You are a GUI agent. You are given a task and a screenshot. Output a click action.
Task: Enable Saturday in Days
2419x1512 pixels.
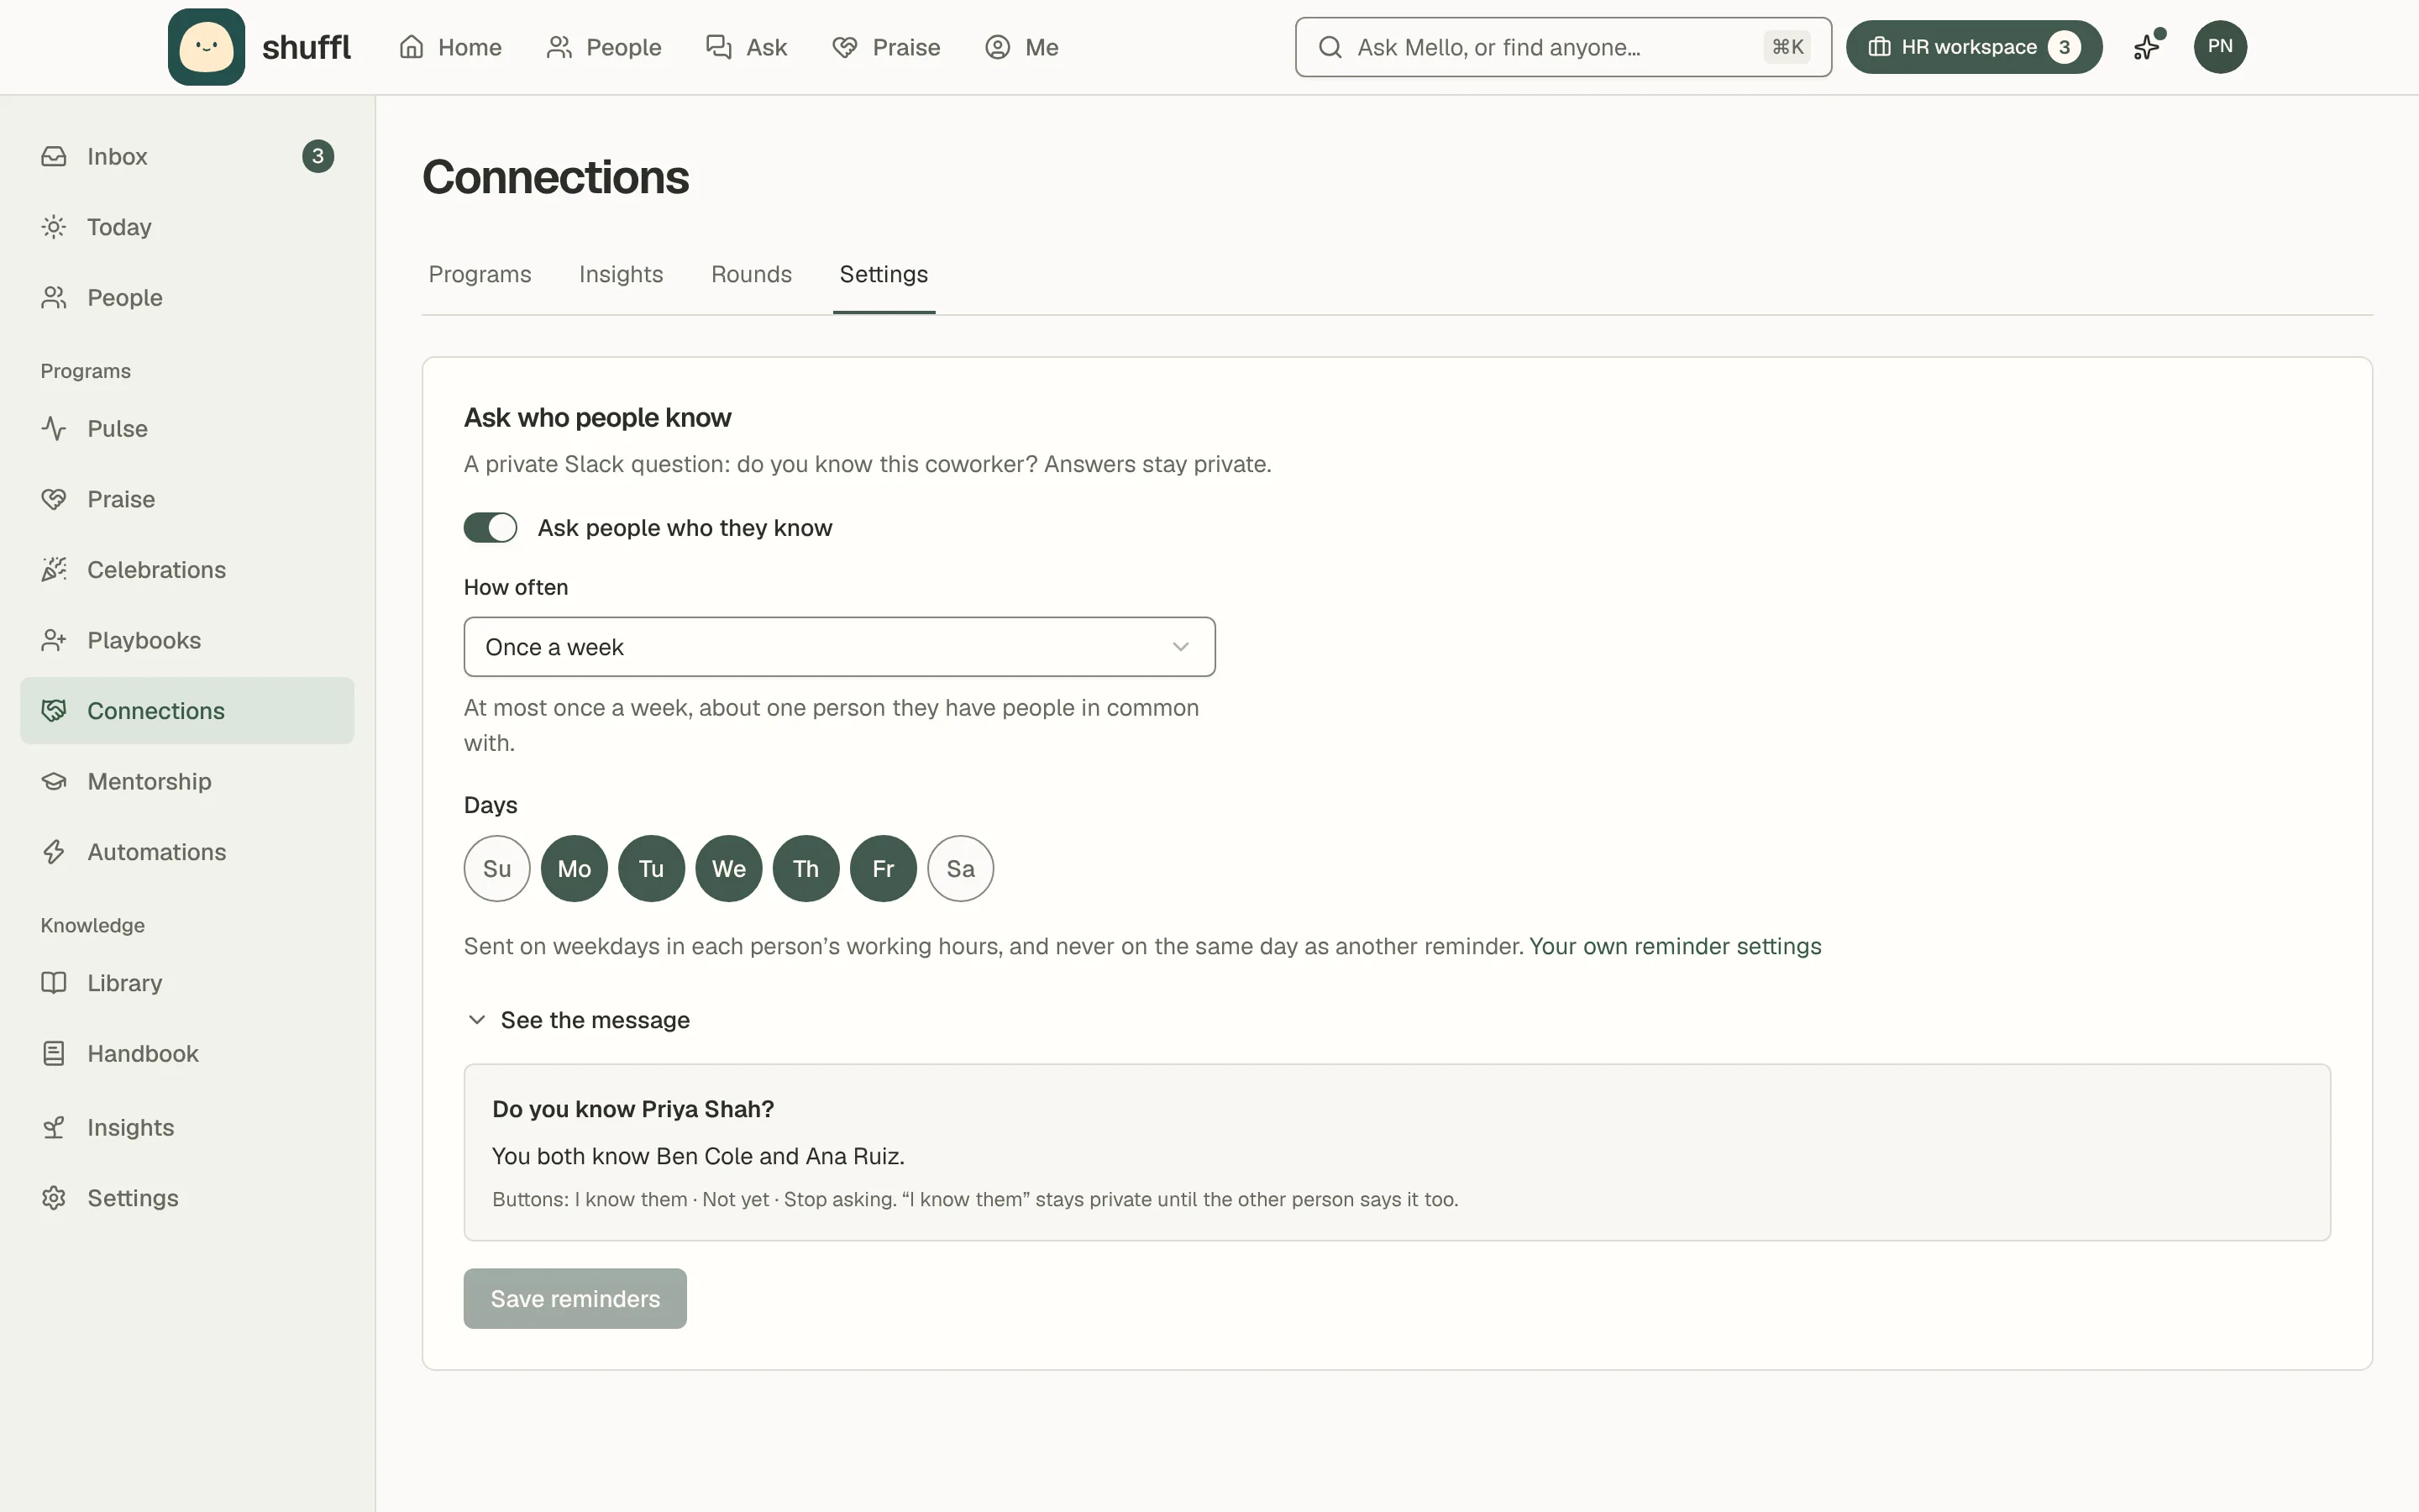pyautogui.click(x=961, y=868)
